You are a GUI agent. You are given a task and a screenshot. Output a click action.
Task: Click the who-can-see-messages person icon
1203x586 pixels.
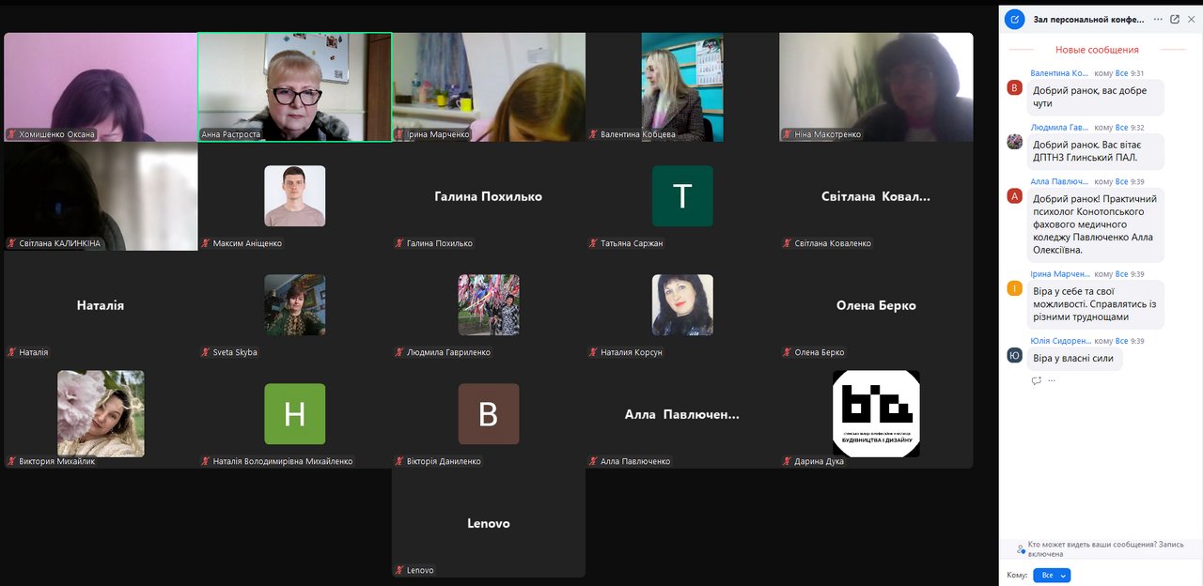pos(1021,549)
